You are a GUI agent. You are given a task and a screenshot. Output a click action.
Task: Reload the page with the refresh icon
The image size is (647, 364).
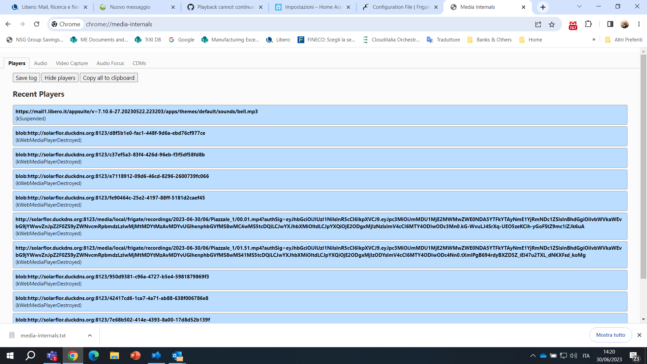[x=37, y=24]
